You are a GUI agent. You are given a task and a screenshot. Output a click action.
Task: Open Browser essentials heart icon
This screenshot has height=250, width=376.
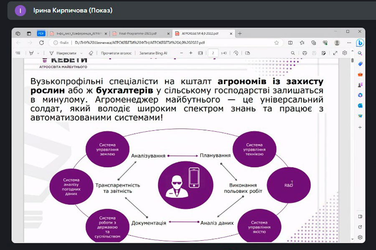pyautogui.click(x=325, y=42)
